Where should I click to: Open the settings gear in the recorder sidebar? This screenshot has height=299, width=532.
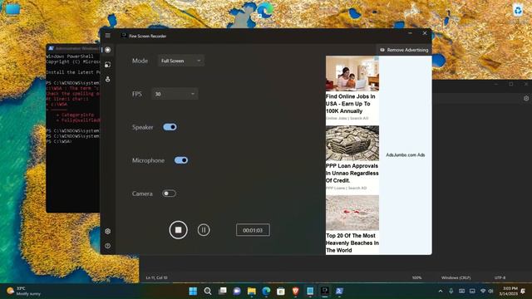click(107, 231)
